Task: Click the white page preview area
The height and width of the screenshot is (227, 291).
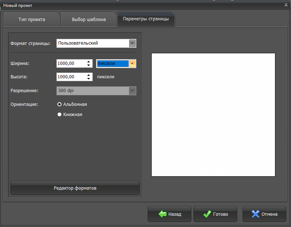Action: (x=213, y=115)
